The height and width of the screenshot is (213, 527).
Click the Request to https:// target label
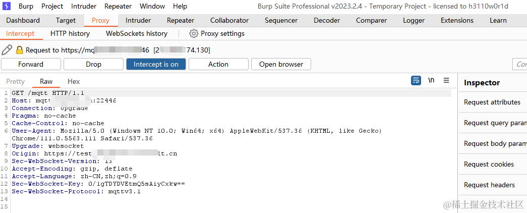pyautogui.click(x=118, y=50)
